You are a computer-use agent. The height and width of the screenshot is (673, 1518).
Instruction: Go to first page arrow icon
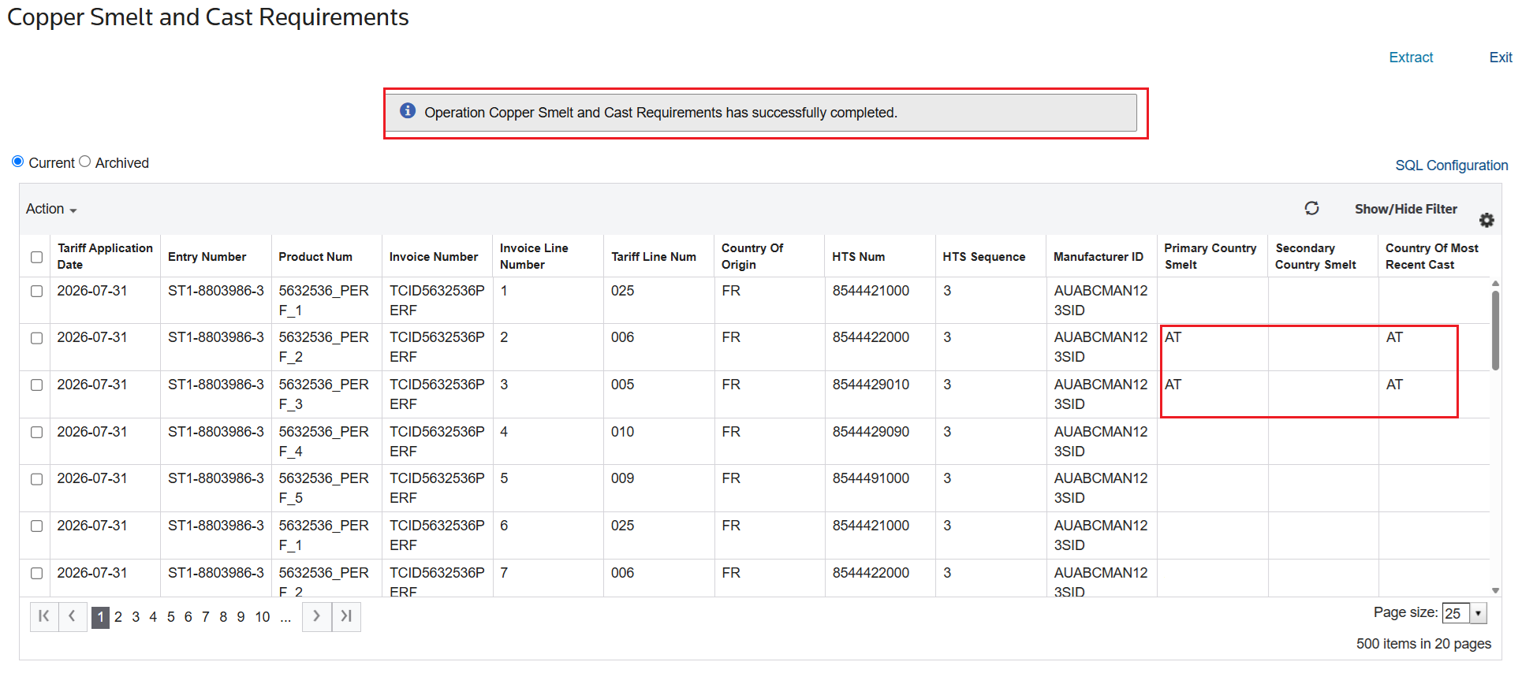pos(44,616)
